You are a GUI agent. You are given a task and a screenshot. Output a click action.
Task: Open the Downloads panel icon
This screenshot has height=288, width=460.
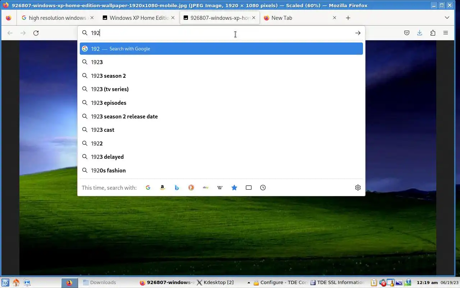coord(420,33)
